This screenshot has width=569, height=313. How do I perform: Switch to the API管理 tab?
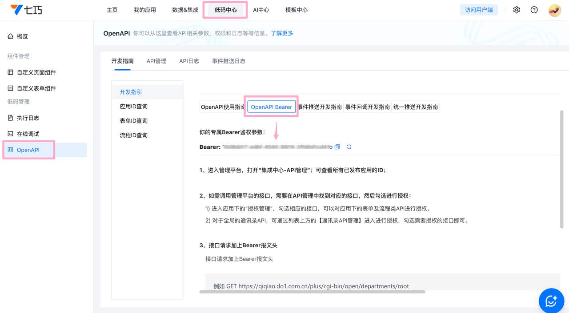tap(156, 61)
